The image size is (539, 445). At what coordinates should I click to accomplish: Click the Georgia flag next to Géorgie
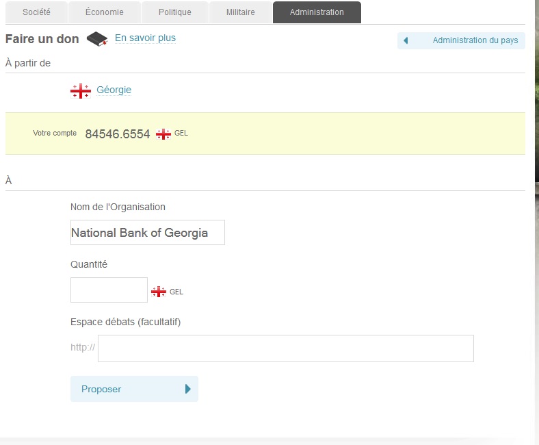[x=81, y=91]
